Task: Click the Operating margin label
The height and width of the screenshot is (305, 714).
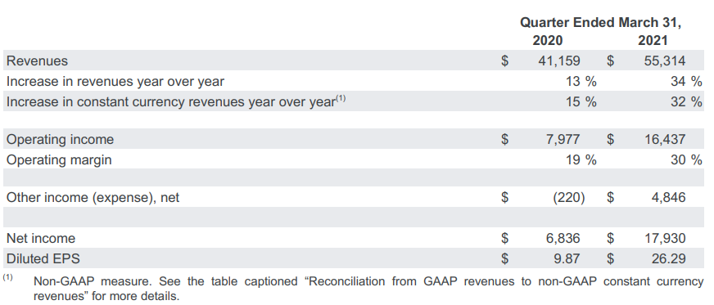Action: pyautogui.click(x=59, y=160)
